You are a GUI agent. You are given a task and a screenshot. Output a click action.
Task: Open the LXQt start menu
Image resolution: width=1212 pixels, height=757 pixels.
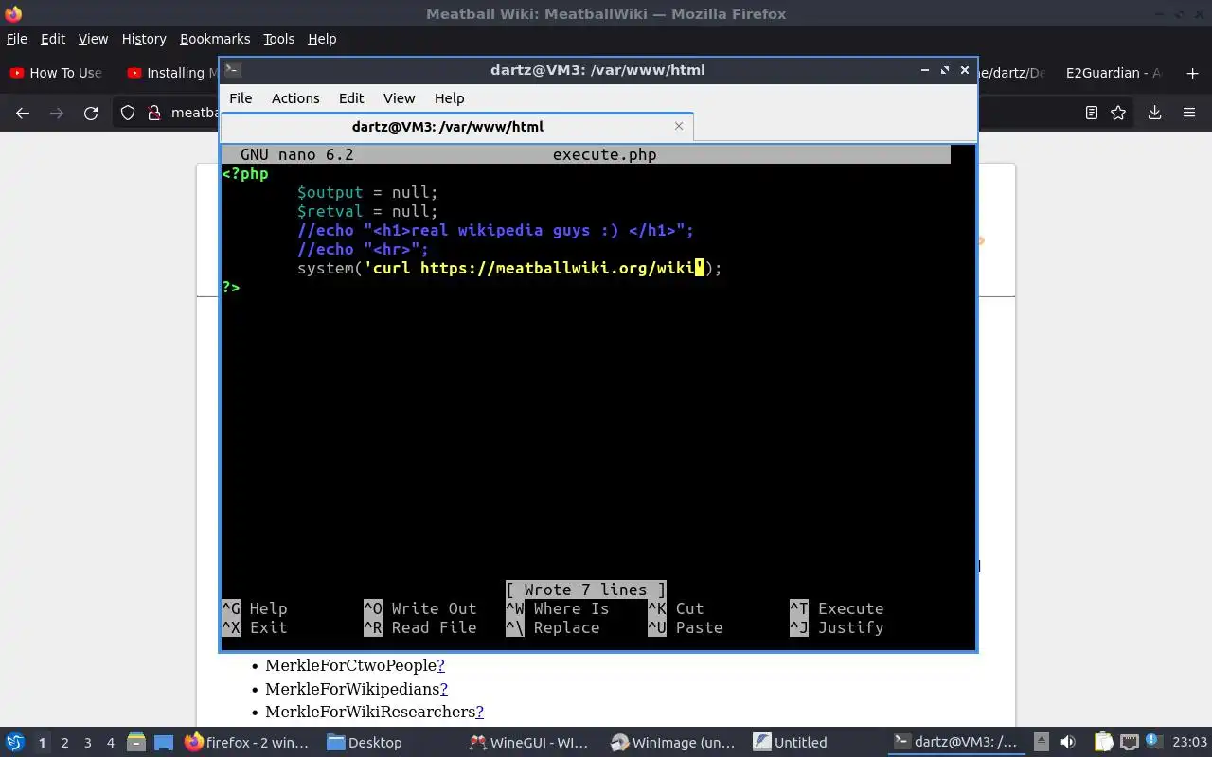(15, 742)
